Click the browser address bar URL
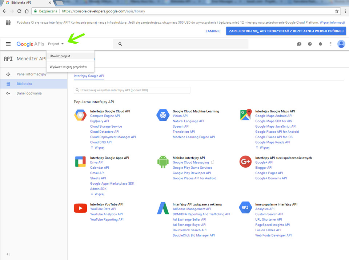This screenshot has height=260, width=349. [x=103, y=11]
